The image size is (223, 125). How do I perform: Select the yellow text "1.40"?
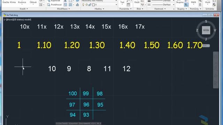pos(127,45)
